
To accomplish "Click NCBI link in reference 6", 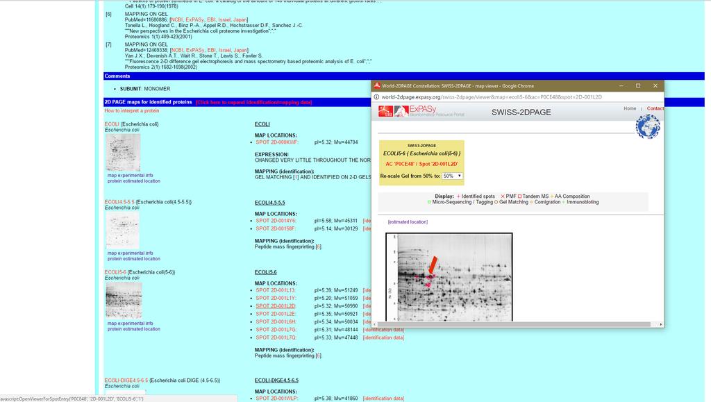I will (x=177, y=20).
